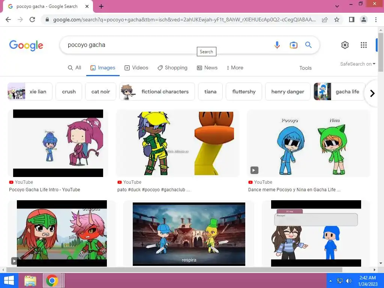
Task: Click the volume speaker tray icon
Action: point(348,281)
